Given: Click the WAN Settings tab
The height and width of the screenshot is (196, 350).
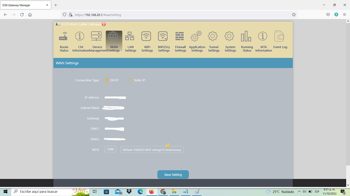Looking at the screenshot, I should point(114,41).
